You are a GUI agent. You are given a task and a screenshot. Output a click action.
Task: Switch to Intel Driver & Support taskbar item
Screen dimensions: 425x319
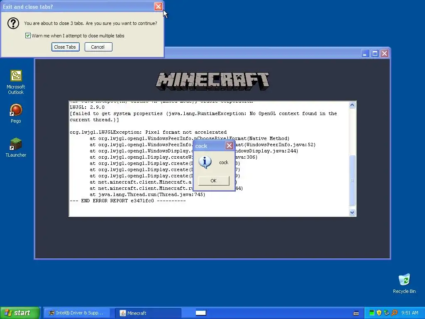point(77,313)
